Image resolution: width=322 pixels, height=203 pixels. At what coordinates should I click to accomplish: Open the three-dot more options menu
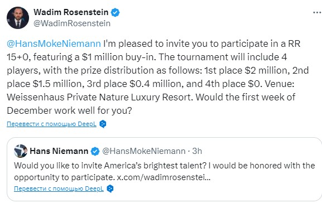(x=318, y=13)
